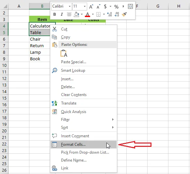Select column G header
Viewport: 190px width, 174px height.
158,6
